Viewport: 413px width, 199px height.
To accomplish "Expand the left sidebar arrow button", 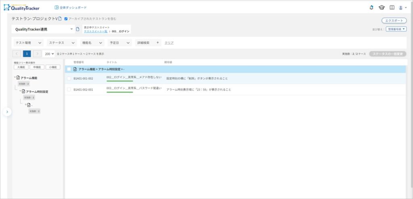I will (x=7, y=112).
